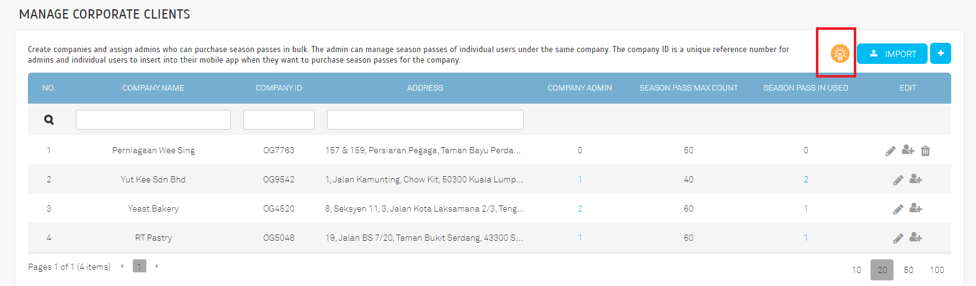The height and width of the screenshot is (286, 976).
Task: Focus the Address filter input
Action: (x=425, y=120)
